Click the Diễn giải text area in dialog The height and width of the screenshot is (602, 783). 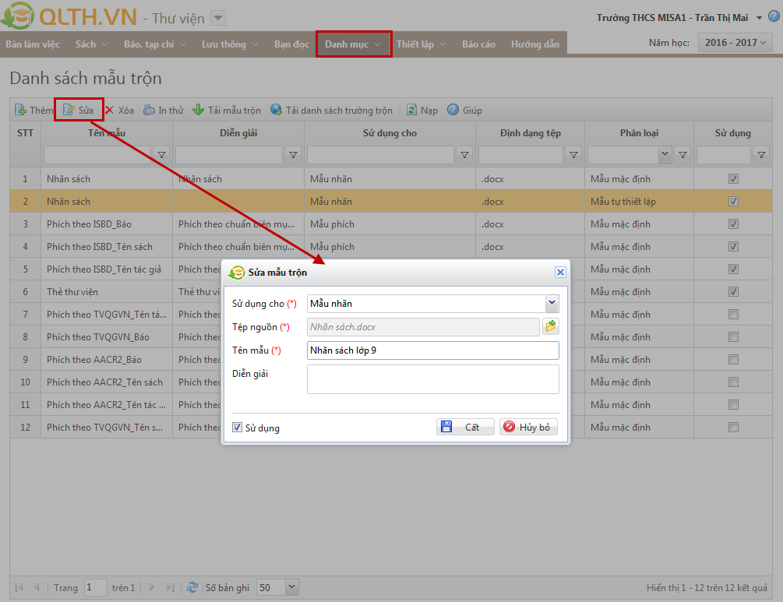[x=433, y=378]
